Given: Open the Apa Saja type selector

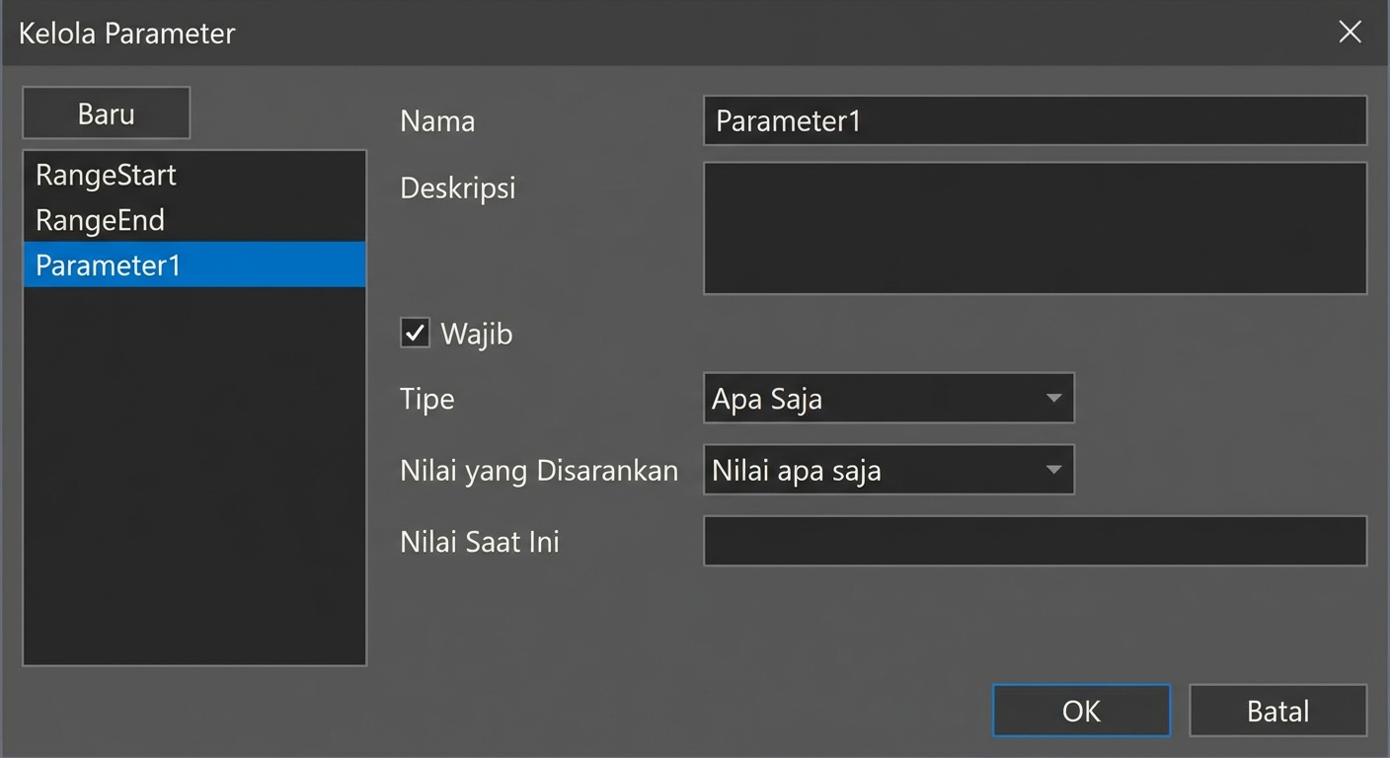Looking at the screenshot, I should (x=888, y=398).
